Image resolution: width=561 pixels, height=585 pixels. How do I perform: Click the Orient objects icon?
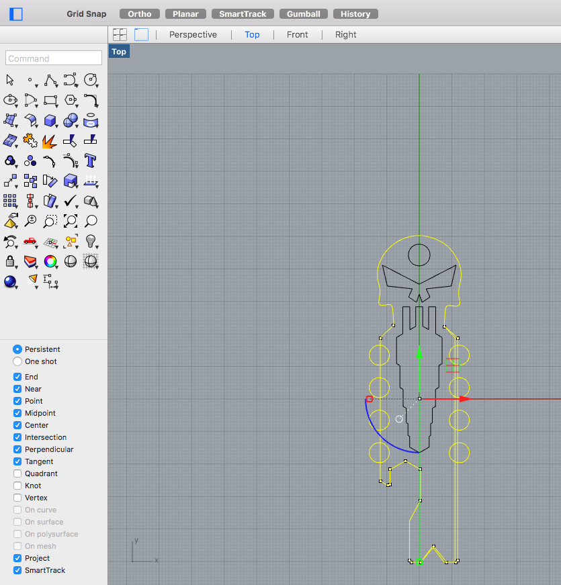(x=50, y=181)
